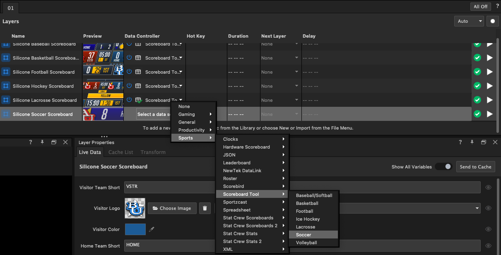Screen dimensions: 501x255
Task: Toggle the Lacrosse layer data controller power button
Action: [x=129, y=100]
